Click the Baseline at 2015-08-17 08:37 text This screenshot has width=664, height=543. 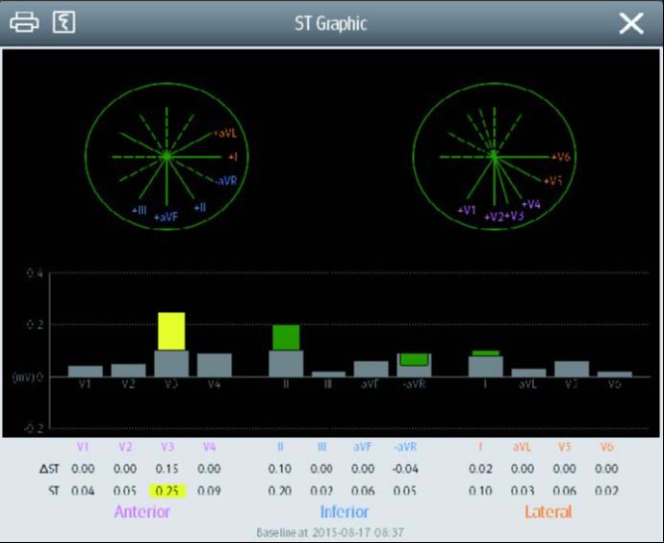pyautogui.click(x=331, y=531)
